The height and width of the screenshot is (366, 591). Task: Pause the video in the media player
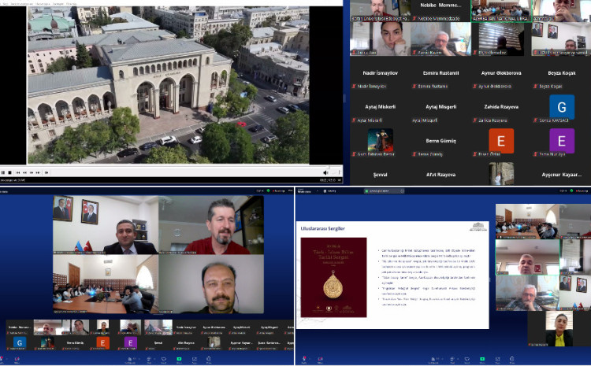point(4,172)
